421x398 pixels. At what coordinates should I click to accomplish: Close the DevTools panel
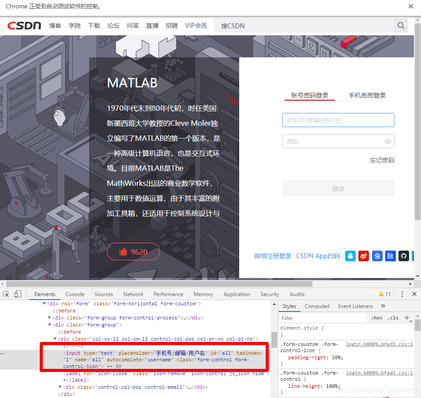pyautogui.click(x=414, y=294)
